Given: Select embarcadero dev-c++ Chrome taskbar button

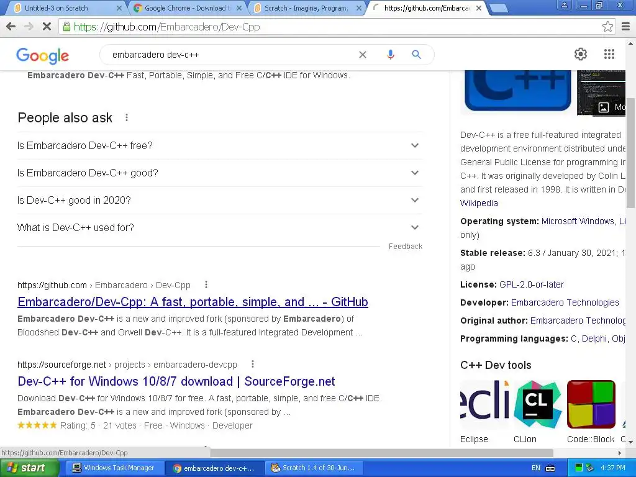Looking at the screenshot, I should click(214, 468).
